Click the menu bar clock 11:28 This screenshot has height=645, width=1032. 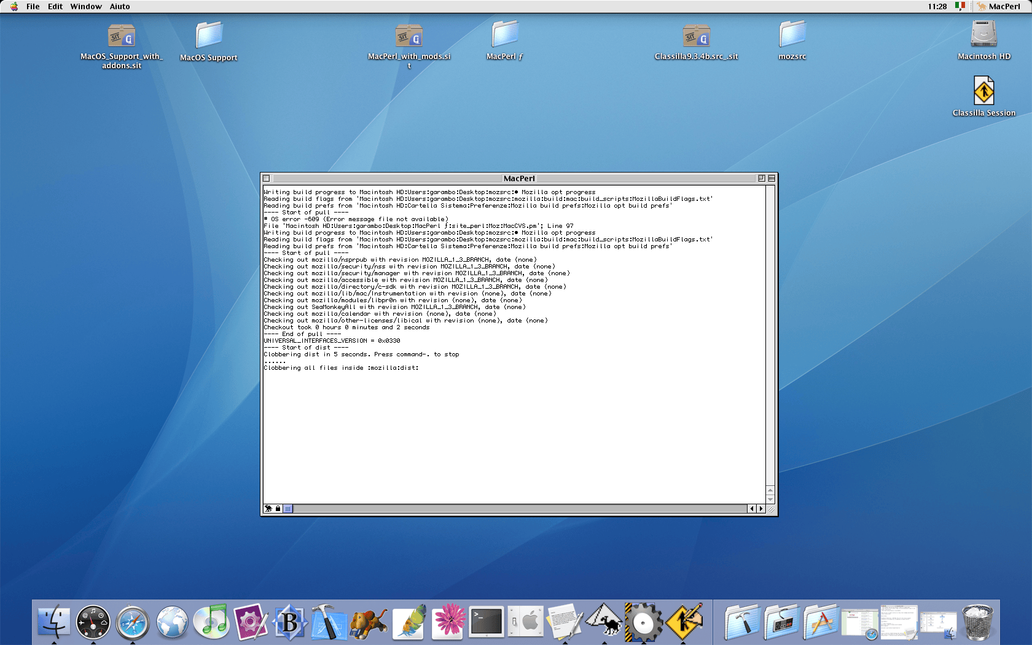[x=937, y=6]
